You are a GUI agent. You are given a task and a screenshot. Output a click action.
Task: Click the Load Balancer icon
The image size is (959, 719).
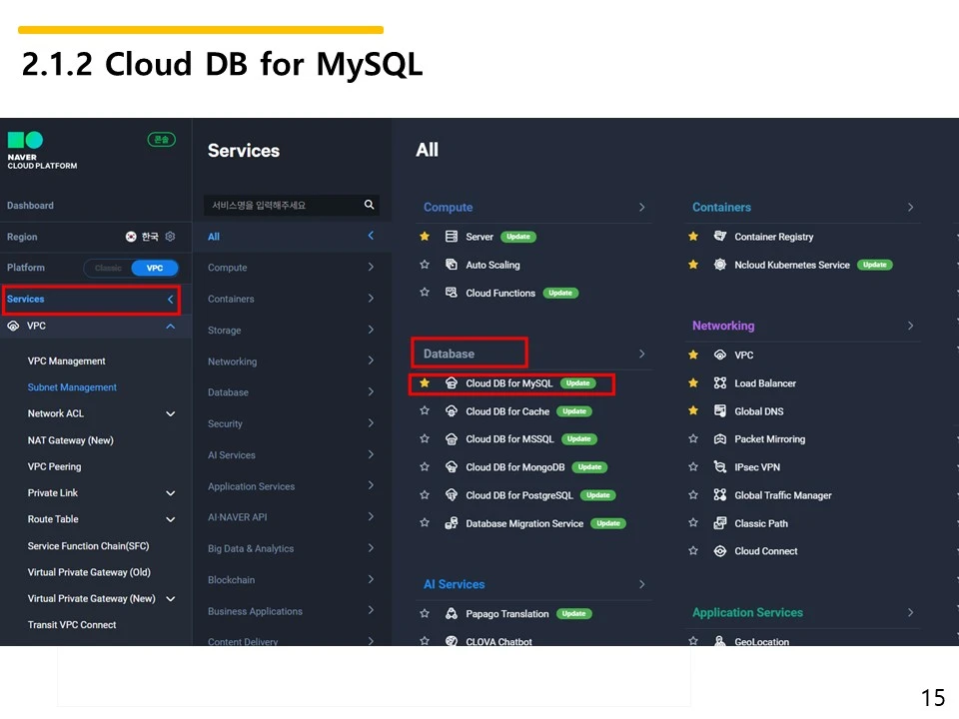coord(720,382)
